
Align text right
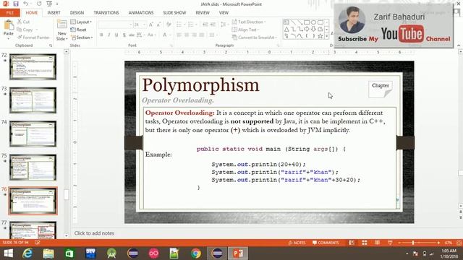(x=195, y=35)
